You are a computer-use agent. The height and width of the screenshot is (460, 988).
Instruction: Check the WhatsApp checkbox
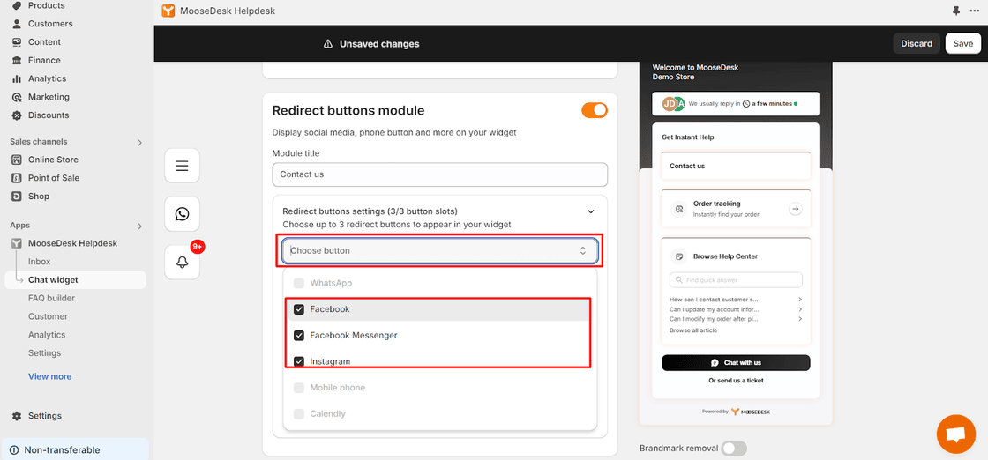299,283
